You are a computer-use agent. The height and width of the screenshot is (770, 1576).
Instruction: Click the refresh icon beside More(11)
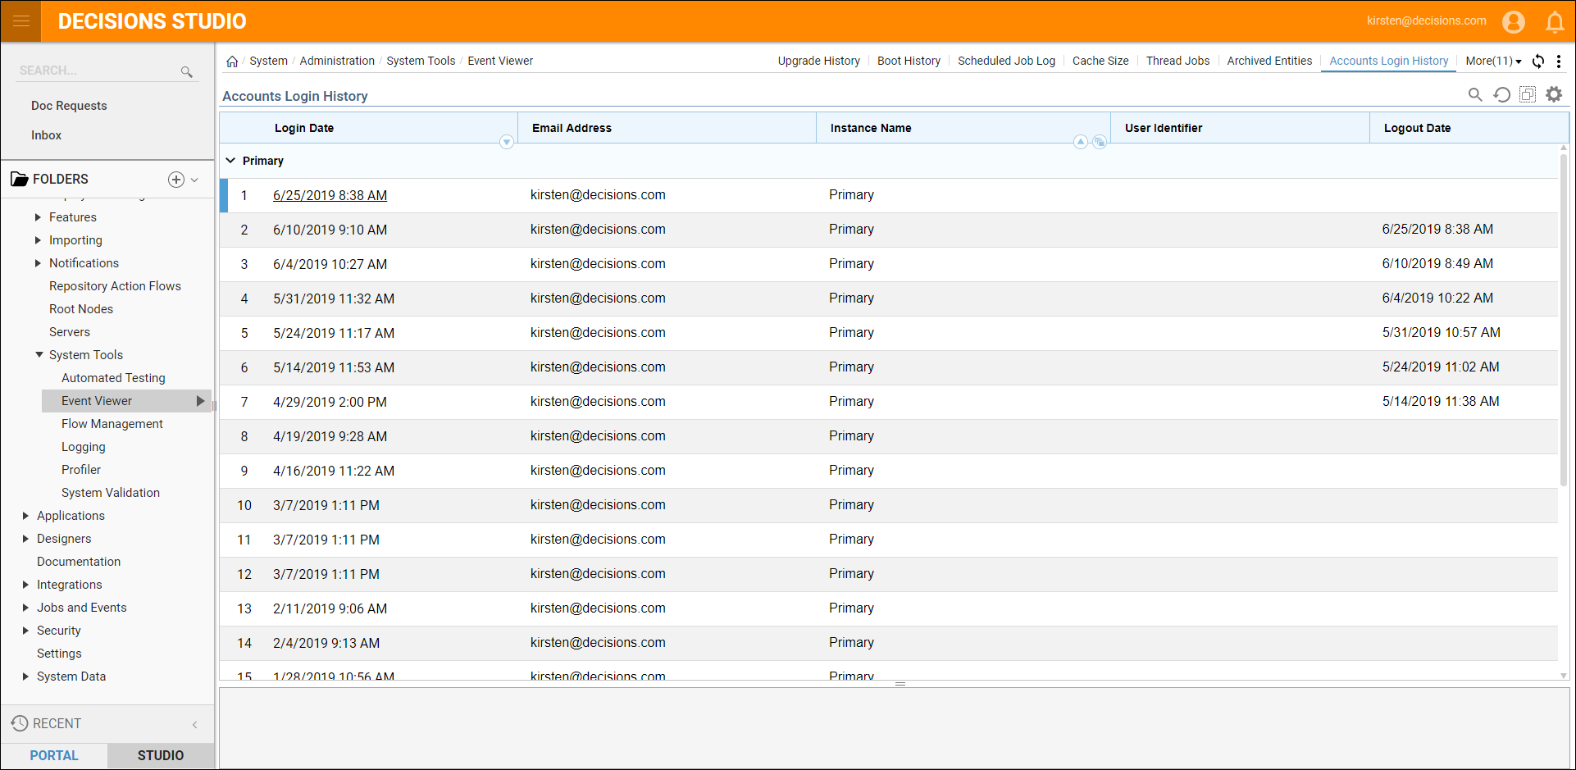pyautogui.click(x=1538, y=62)
